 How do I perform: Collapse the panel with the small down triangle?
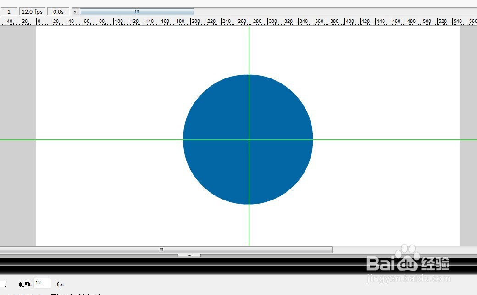189,255
